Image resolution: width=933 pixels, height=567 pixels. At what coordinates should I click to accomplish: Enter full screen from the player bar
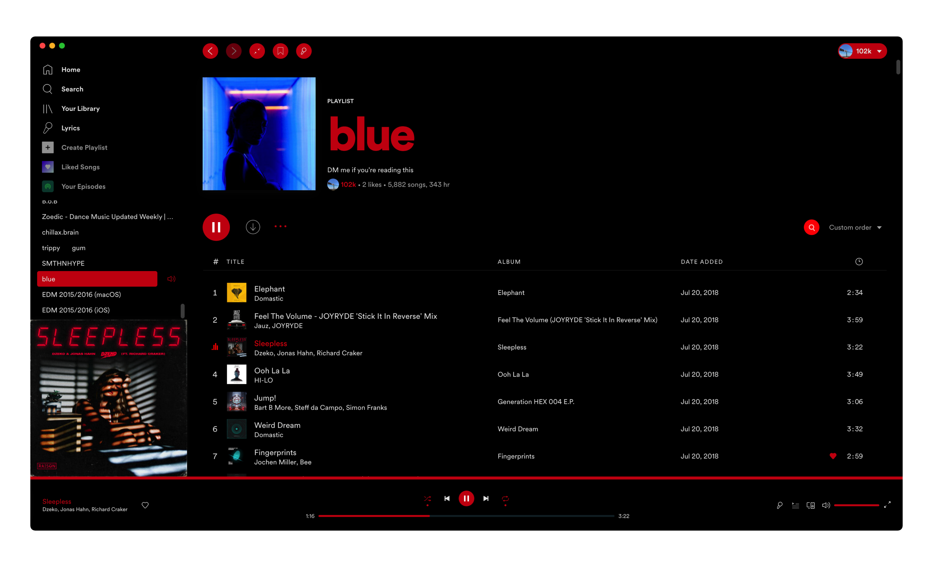pos(887,505)
